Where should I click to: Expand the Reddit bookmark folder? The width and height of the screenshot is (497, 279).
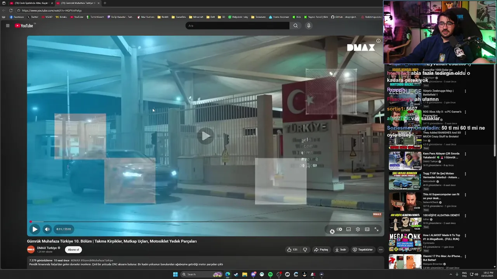tap(163, 17)
